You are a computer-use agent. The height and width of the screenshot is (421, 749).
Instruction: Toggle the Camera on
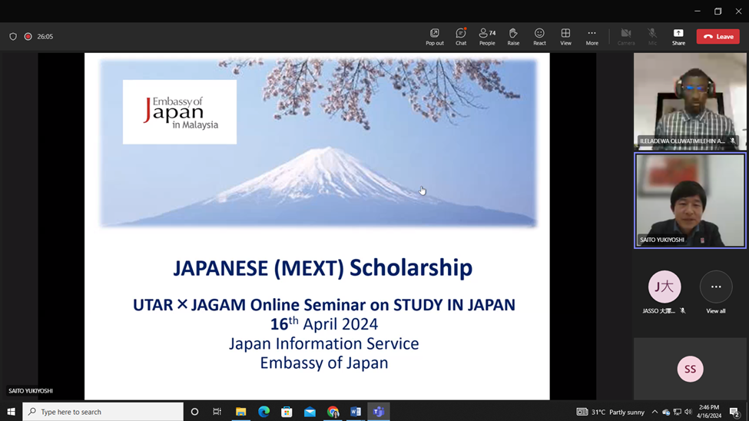626,37
